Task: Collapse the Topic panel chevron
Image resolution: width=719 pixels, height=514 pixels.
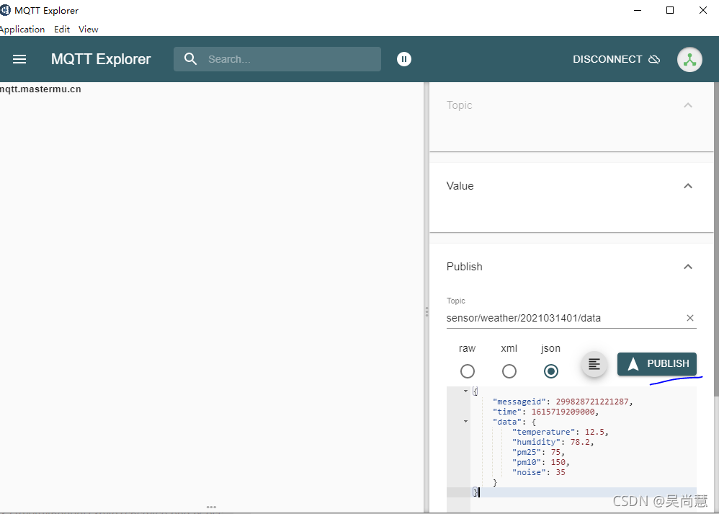Action: [688, 105]
